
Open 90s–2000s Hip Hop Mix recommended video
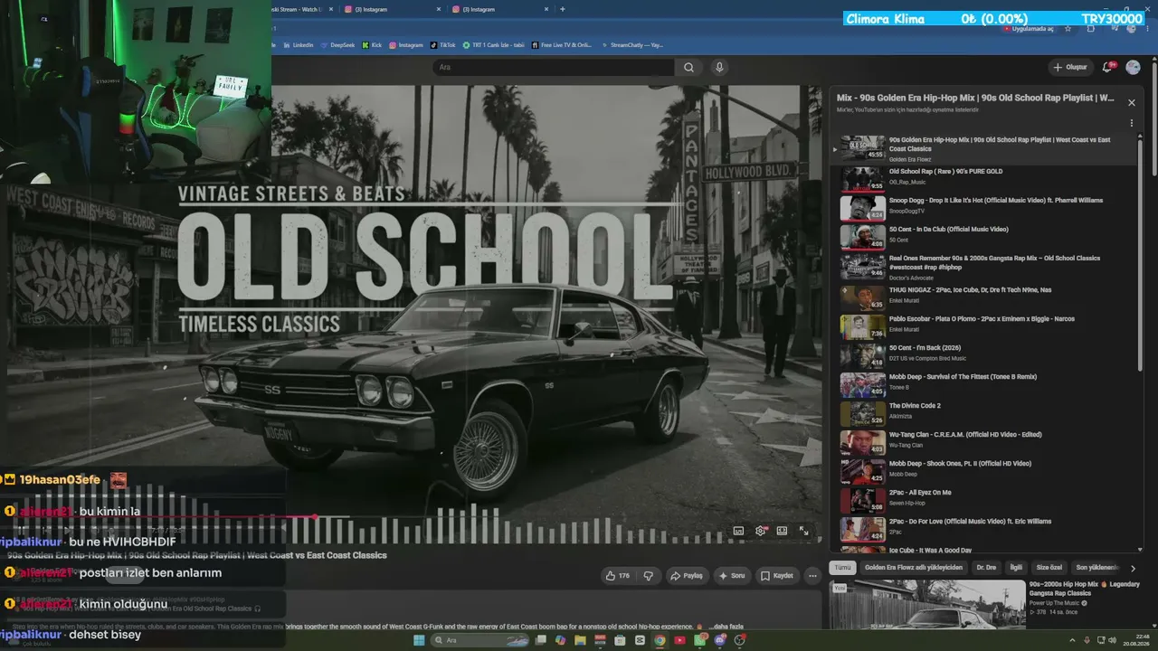(x=985, y=604)
